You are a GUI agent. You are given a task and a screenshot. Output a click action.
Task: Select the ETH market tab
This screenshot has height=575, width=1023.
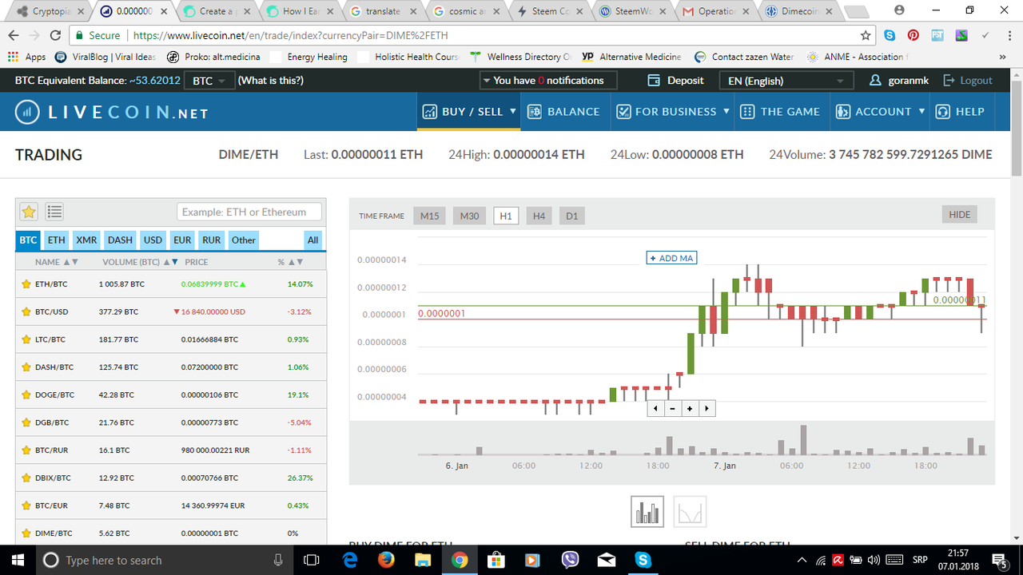click(x=56, y=240)
